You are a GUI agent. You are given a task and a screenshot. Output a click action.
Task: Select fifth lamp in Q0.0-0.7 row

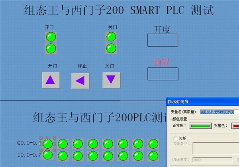click(x=108, y=144)
